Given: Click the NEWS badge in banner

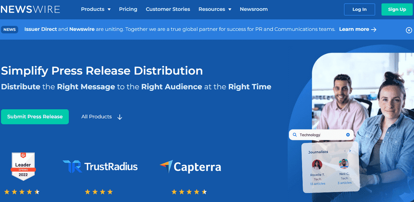Looking at the screenshot, I should tap(10, 30).
